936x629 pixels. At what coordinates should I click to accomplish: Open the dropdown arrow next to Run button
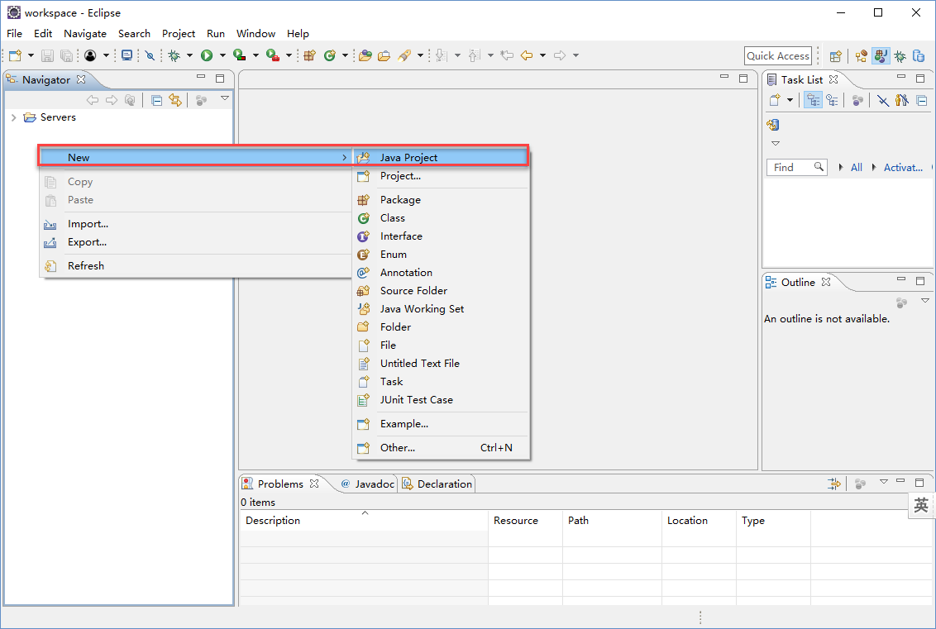[222, 55]
